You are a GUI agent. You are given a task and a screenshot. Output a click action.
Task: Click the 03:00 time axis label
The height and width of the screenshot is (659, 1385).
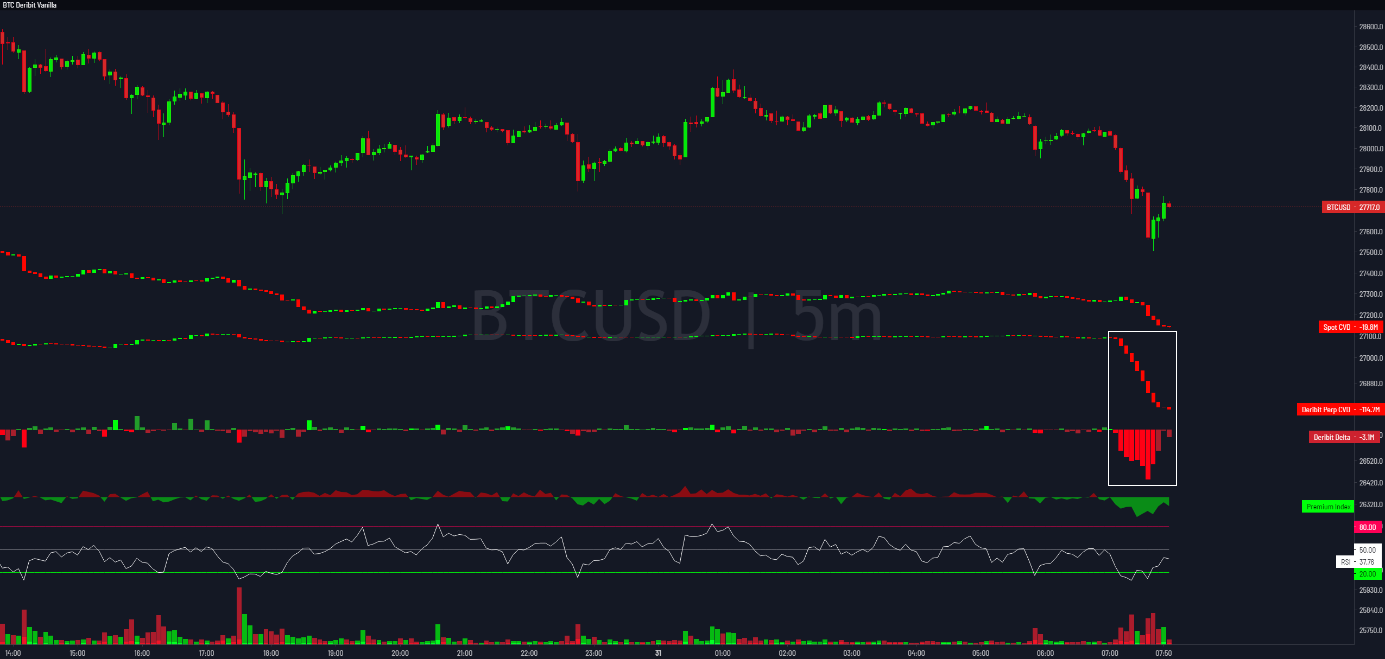tap(852, 653)
